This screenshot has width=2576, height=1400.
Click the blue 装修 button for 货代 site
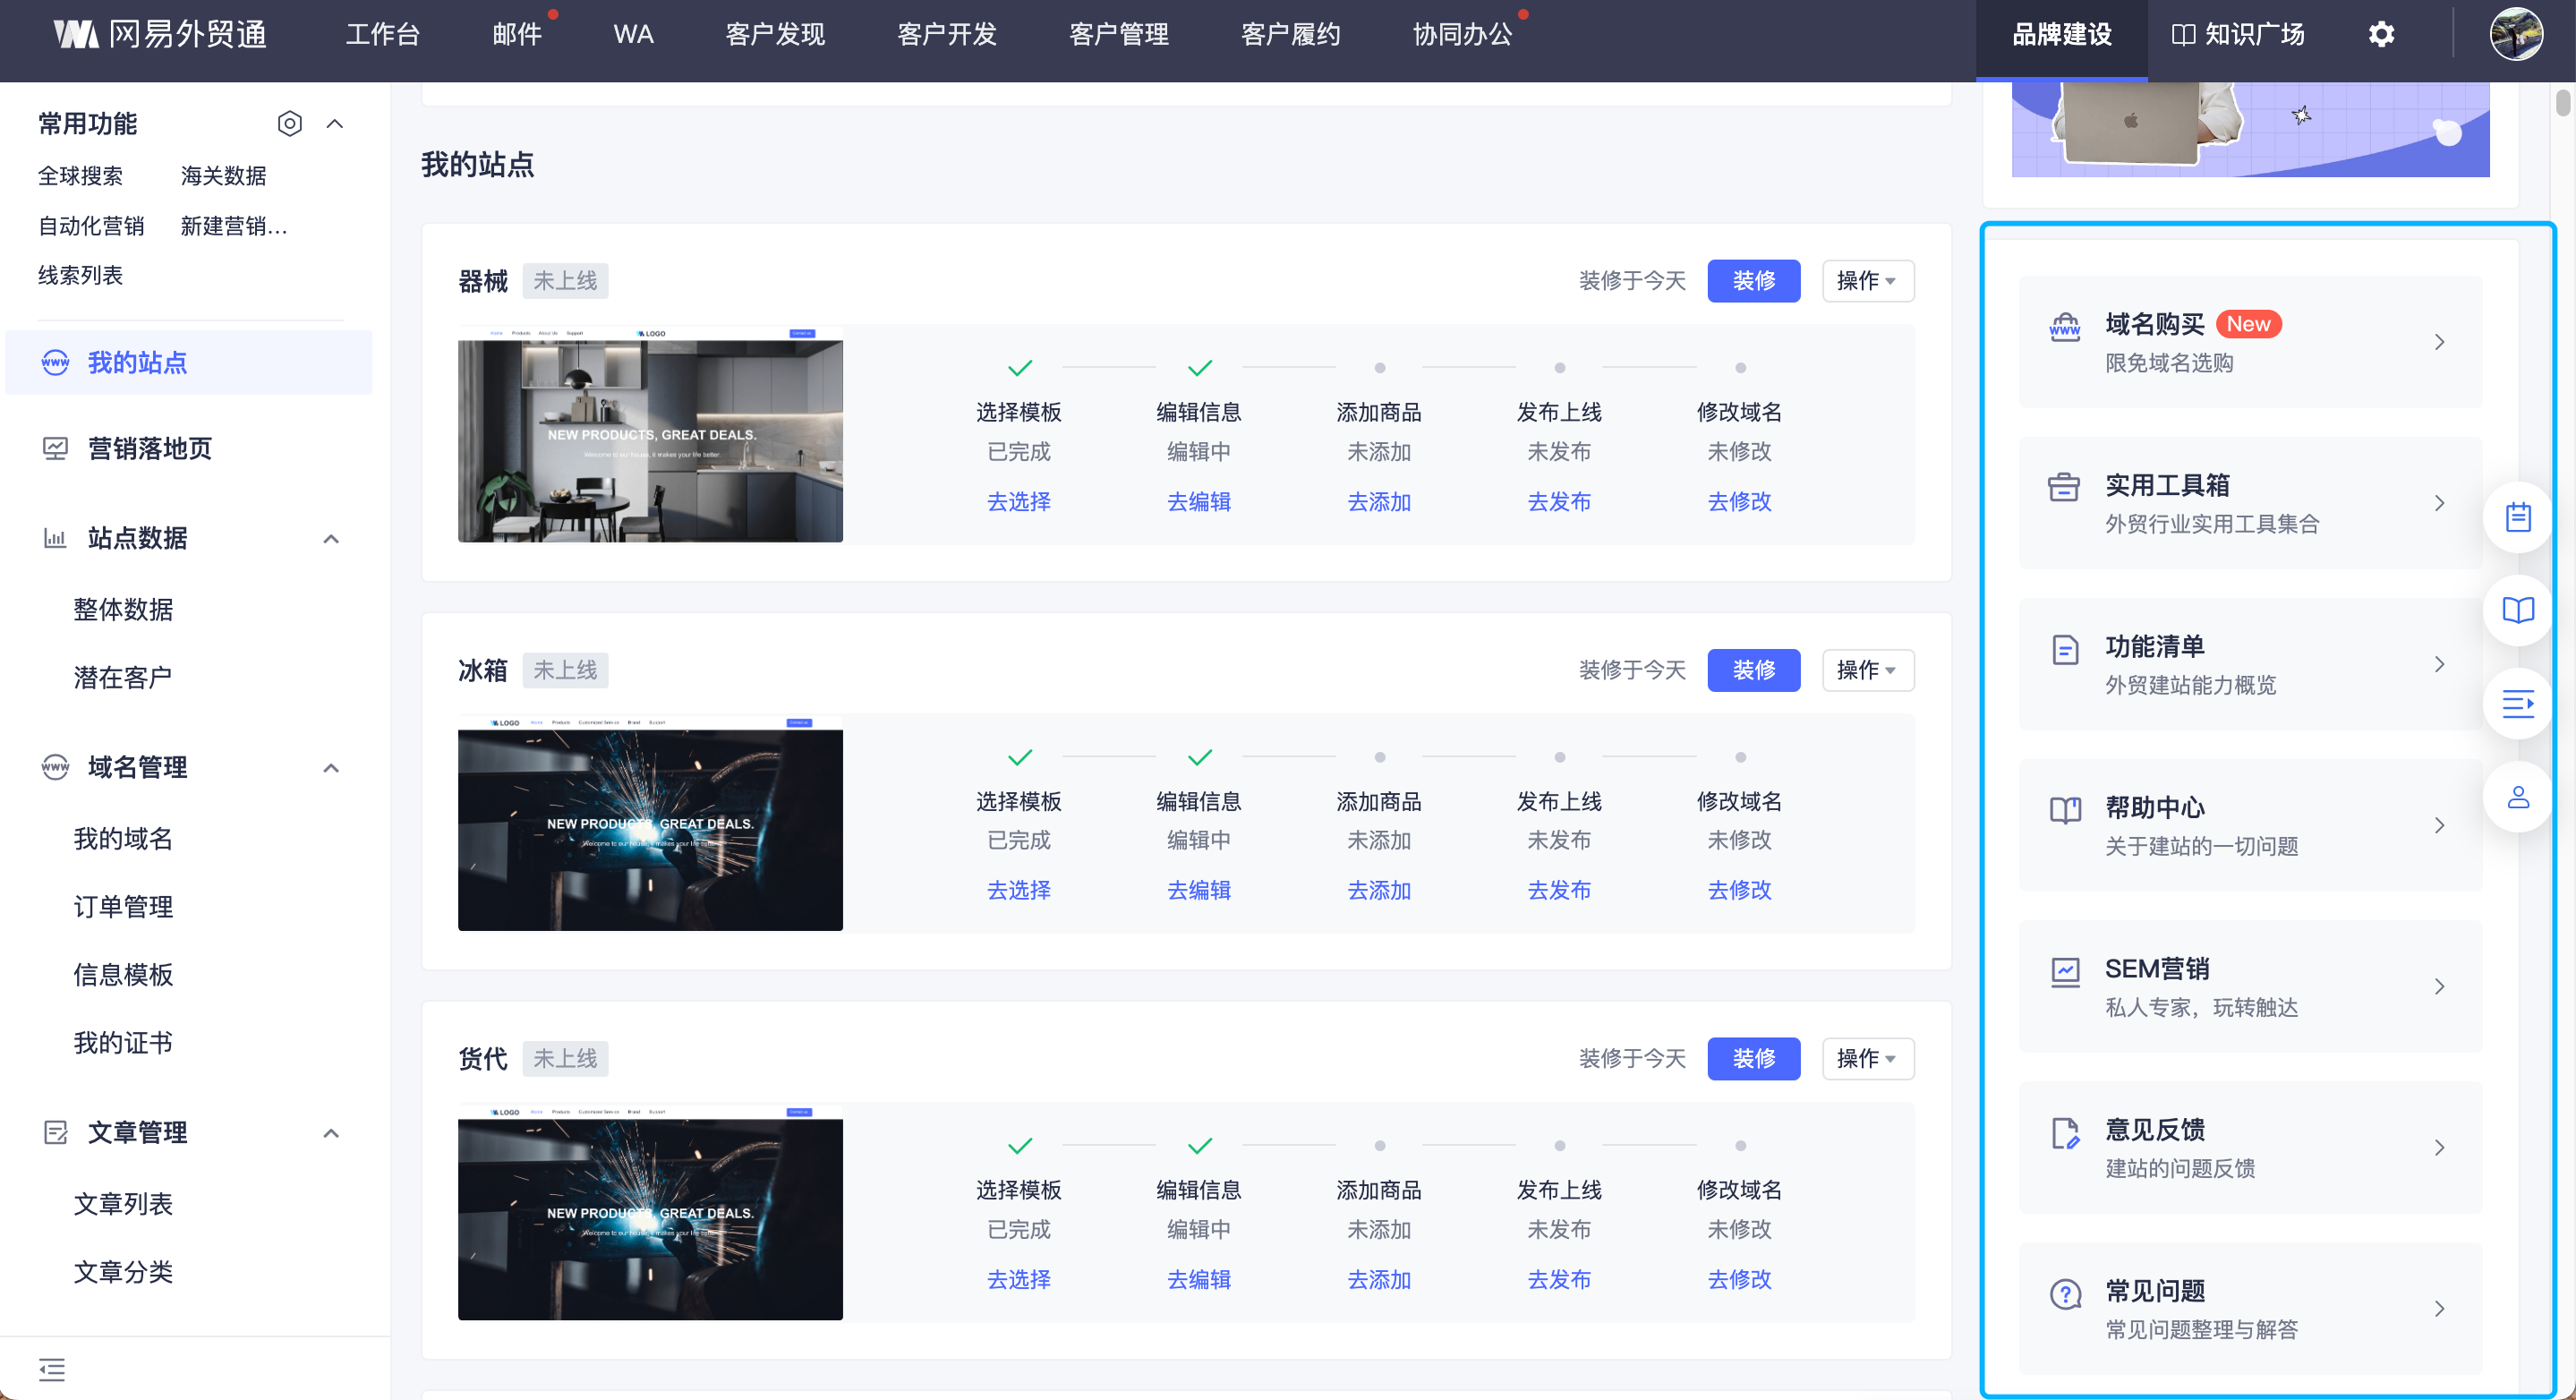click(1753, 1058)
